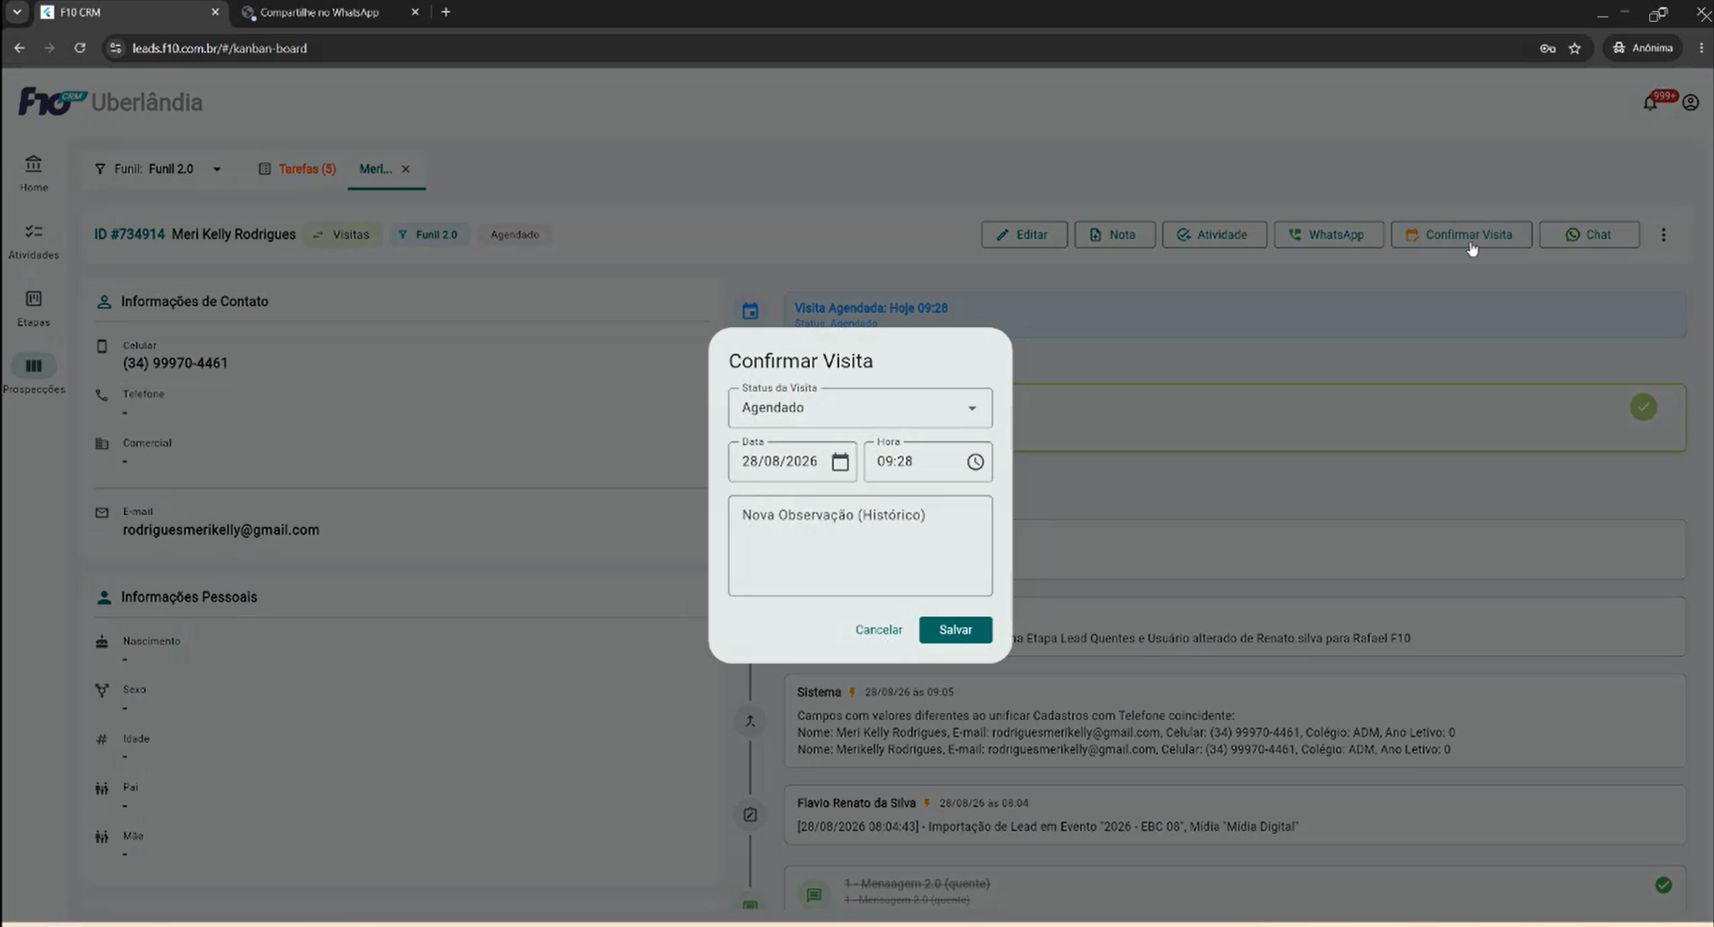Click the Funil 2.0 chip
Image resolution: width=1714 pixels, height=927 pixels.
click(x=427, y=234)
